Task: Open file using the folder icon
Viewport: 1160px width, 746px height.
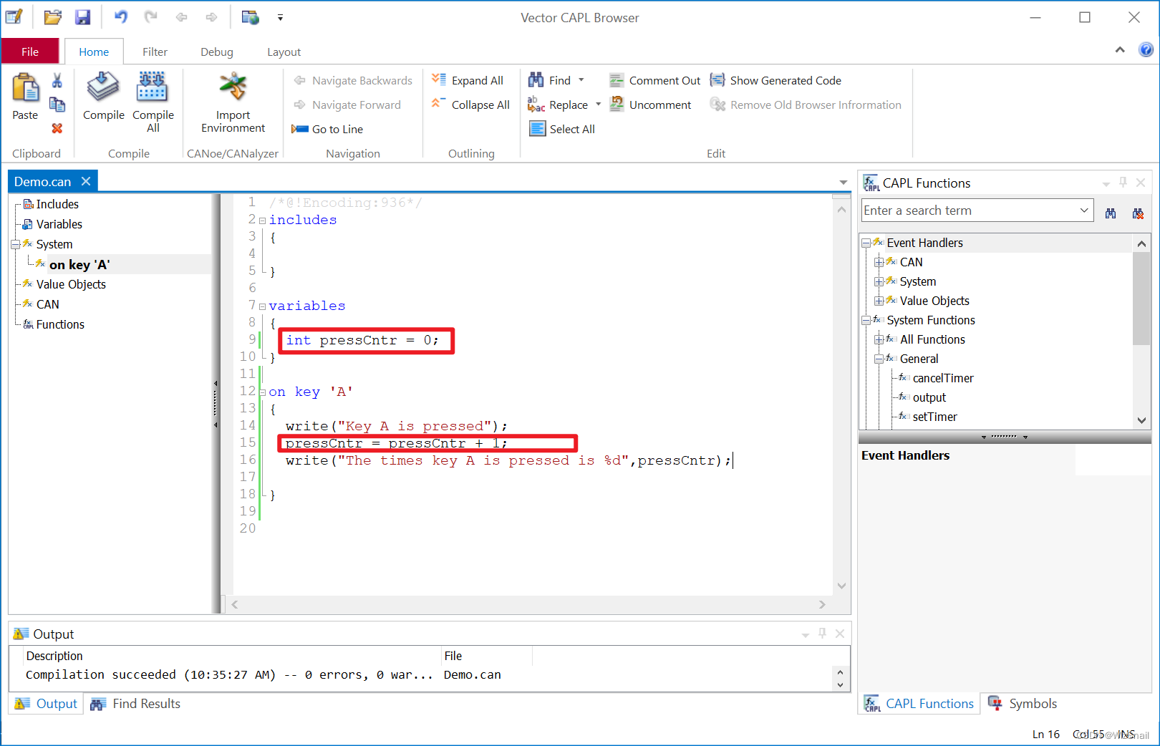Action: (52, 17)
